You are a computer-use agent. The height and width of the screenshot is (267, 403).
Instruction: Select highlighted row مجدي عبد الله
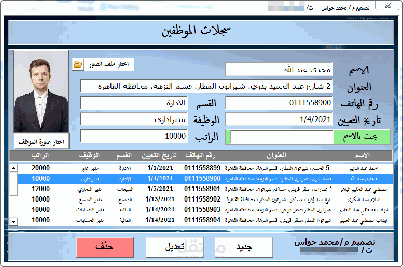coord(205,179)
